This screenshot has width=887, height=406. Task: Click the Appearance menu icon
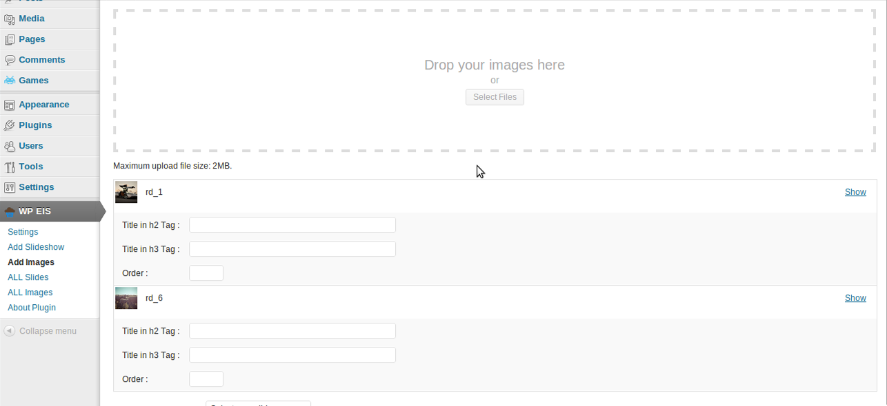click(x=10, y=105)
